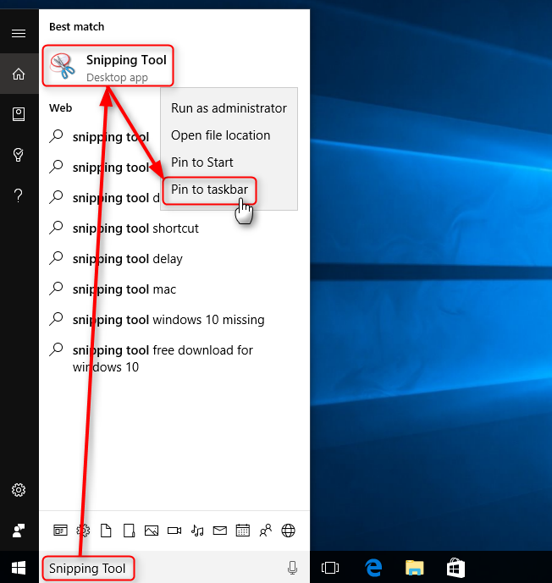The height and width of the screenshot is (583, 552).
Task: Filter search results by Documents
Action: pyautogui.click(x=106, y=531)
